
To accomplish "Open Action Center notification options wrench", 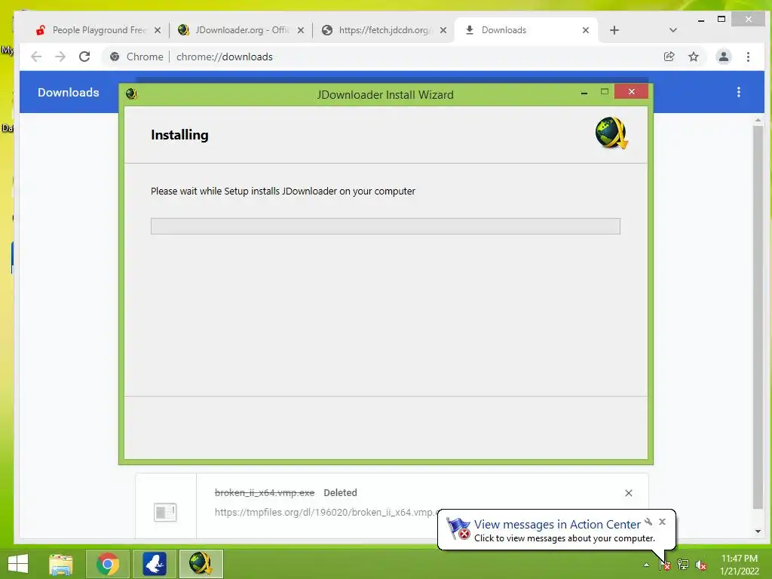I will [x=648, y=522].
